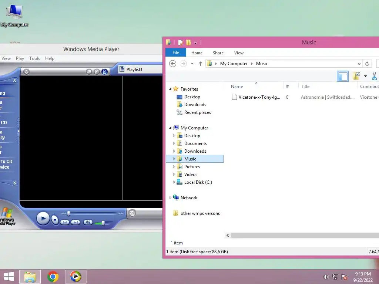Collapse the My Computer tree node

tap(170, 128)
